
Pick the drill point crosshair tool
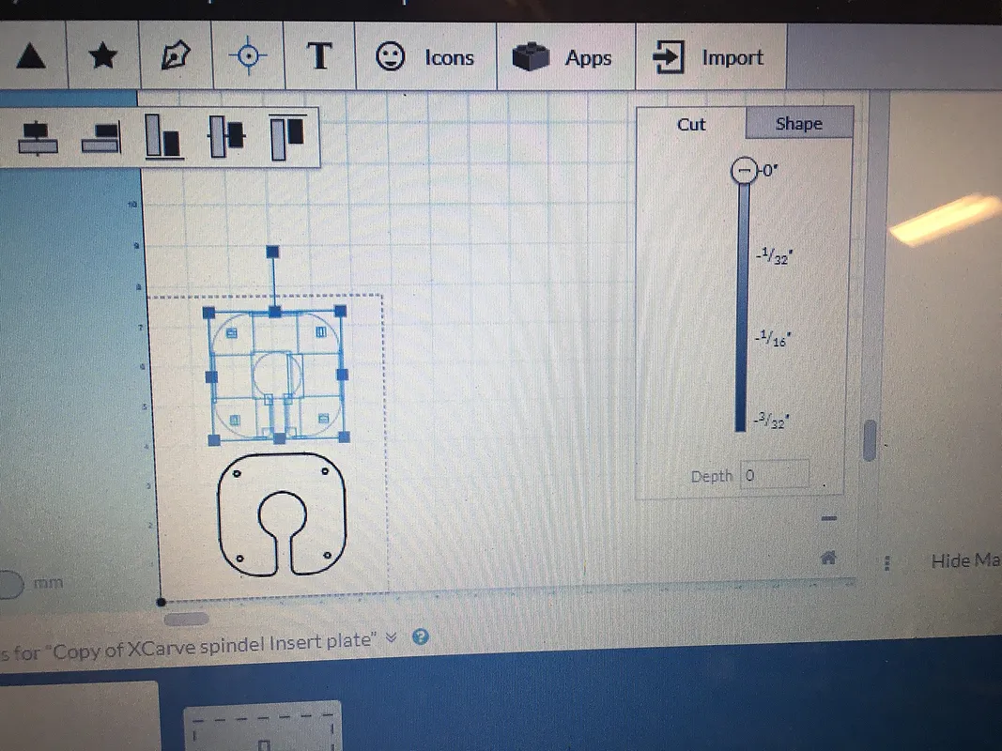coord(248,57)
